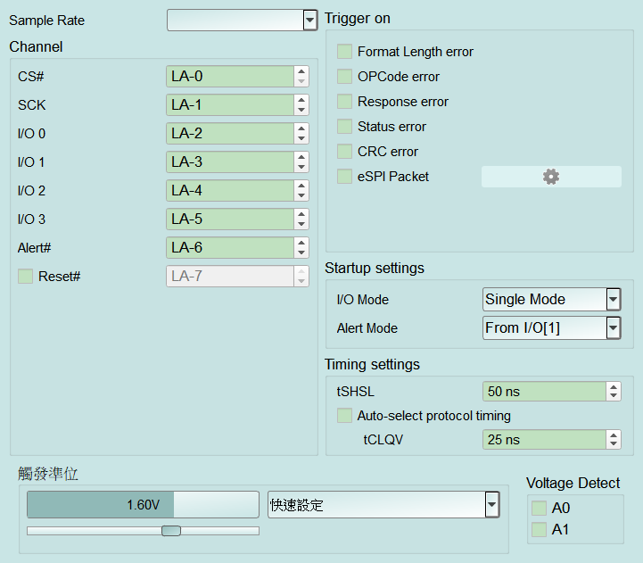
Task: Open the Sample Rate dropdown
Action: (242, 21)
